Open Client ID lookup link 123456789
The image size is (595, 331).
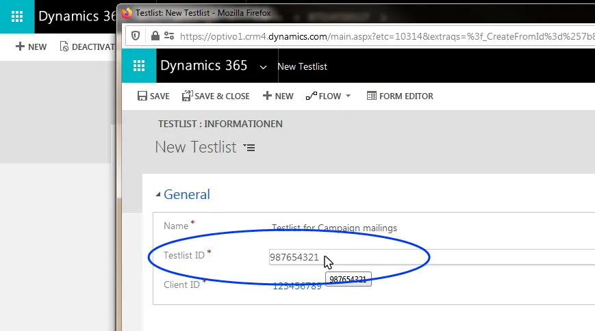297,287
